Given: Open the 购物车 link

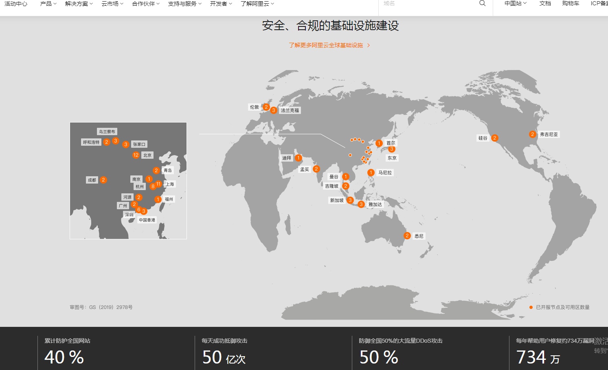Looking at the screenshot, I should pos(570,4).
